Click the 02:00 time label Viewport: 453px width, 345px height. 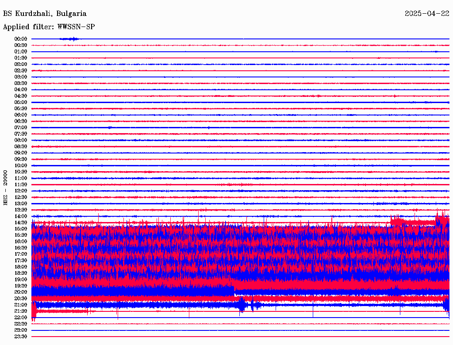(21, 64)
